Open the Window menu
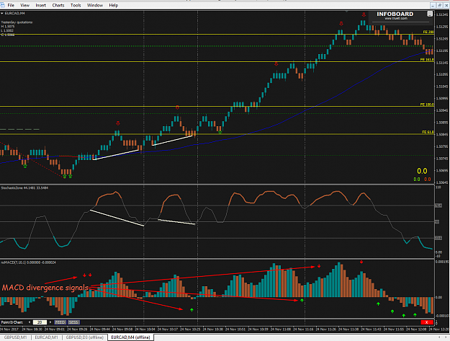The image size is (450, 341). pos(95,5)
